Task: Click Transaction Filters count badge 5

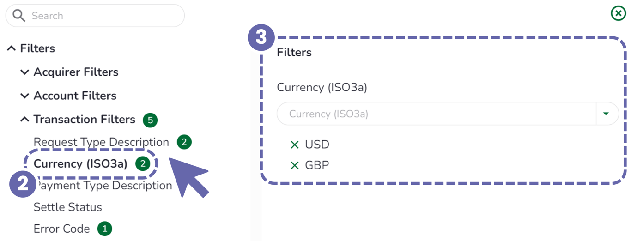Action: click(x=150, y=120)
